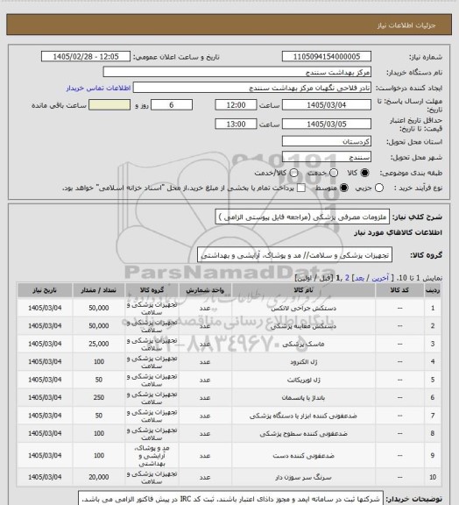This screenshot has width=459, height=505.
Task: Select the خدمت radio button
Action: pos(334,173)
